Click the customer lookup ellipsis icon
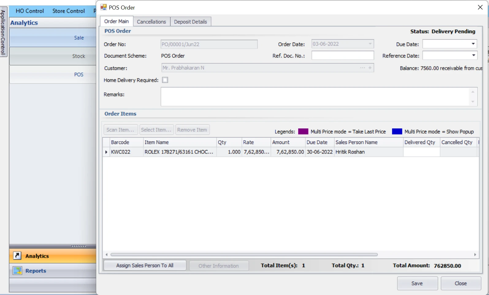Screen dimensions: 489x295 pos(362,68)
